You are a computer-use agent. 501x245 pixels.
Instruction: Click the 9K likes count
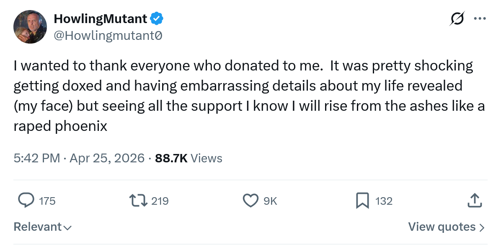tap(270, 201)
